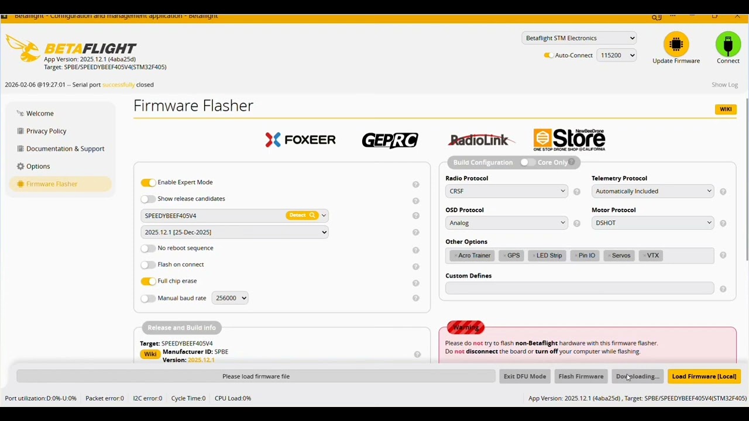Remove the GPS option tag
749x421 pixels.
[x=504, y=256]
